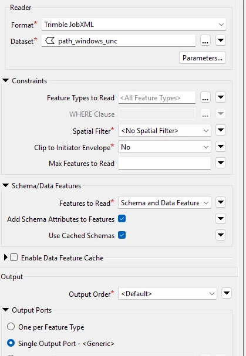
Task: Open the Output Order combo box
Action: pos(167,294)
